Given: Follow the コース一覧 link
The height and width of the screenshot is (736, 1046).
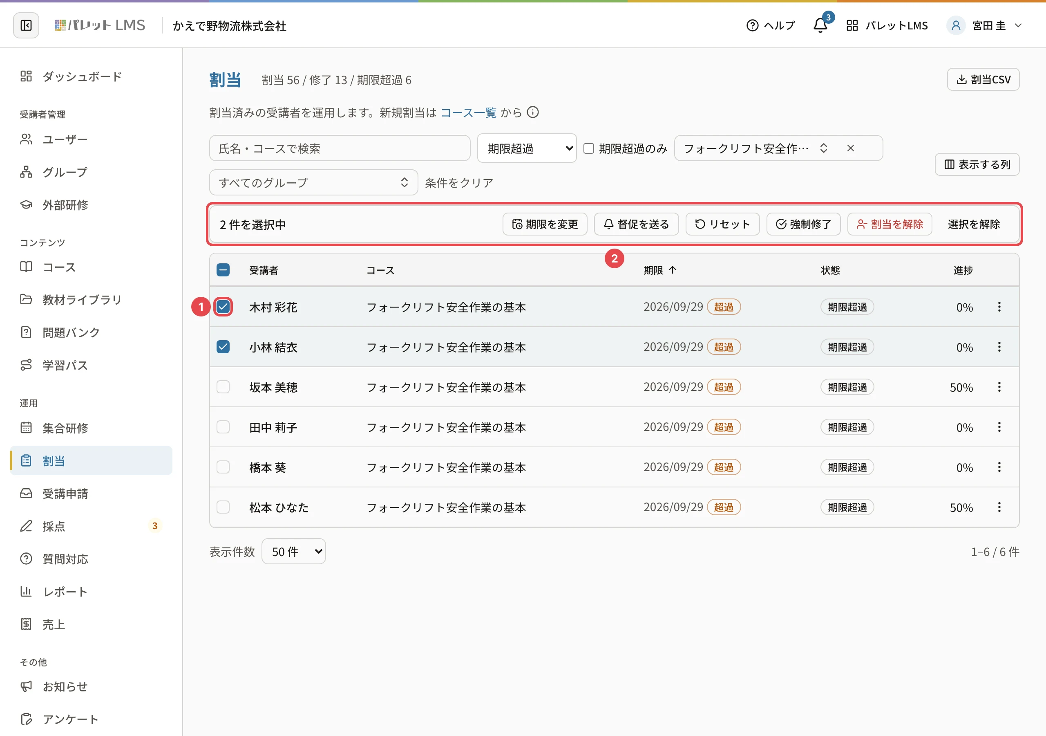Looking at the screenshot, I should click(468, 112).
